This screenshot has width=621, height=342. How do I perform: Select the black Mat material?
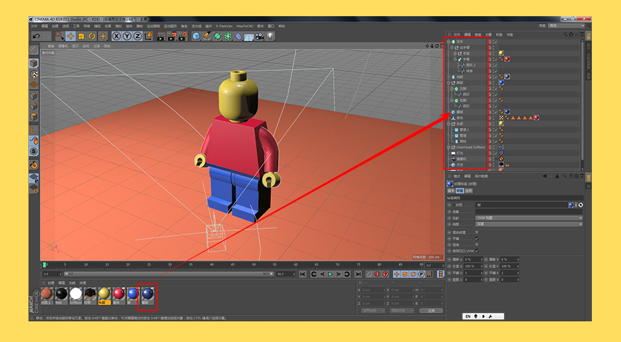tap(61, 295)
